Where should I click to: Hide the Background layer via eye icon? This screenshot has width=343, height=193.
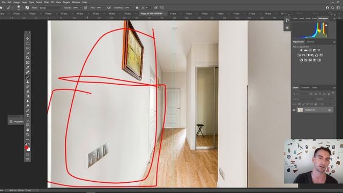coord(294,110)
